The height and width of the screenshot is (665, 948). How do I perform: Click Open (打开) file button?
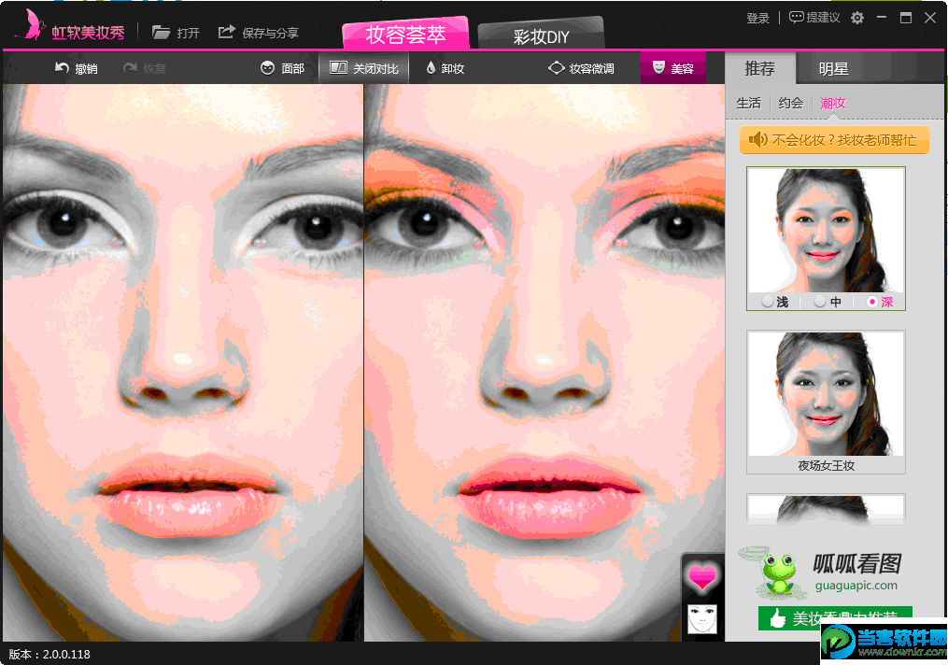(x=177, y=33)
